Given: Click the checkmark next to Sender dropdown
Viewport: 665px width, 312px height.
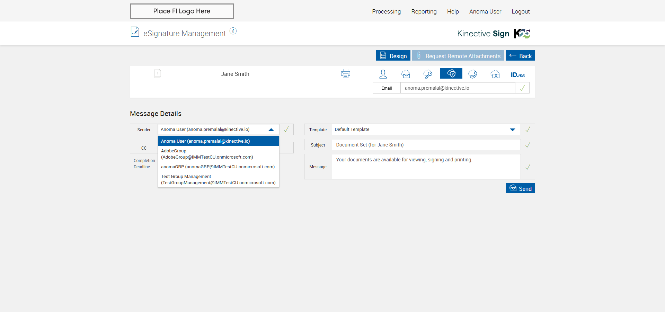Looking at the screenshot, I should (x=286, y=130).
